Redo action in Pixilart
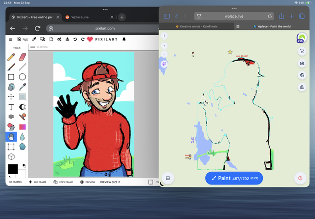 pyautogui.click(x=83, y=39)
